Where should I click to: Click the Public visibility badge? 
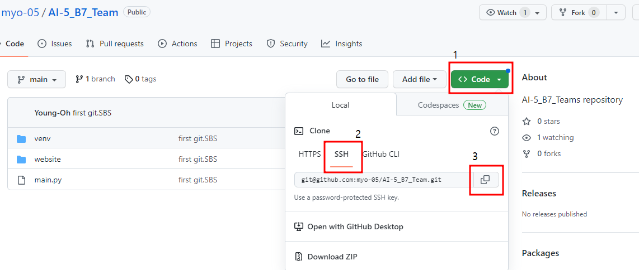tap(137, 12)
